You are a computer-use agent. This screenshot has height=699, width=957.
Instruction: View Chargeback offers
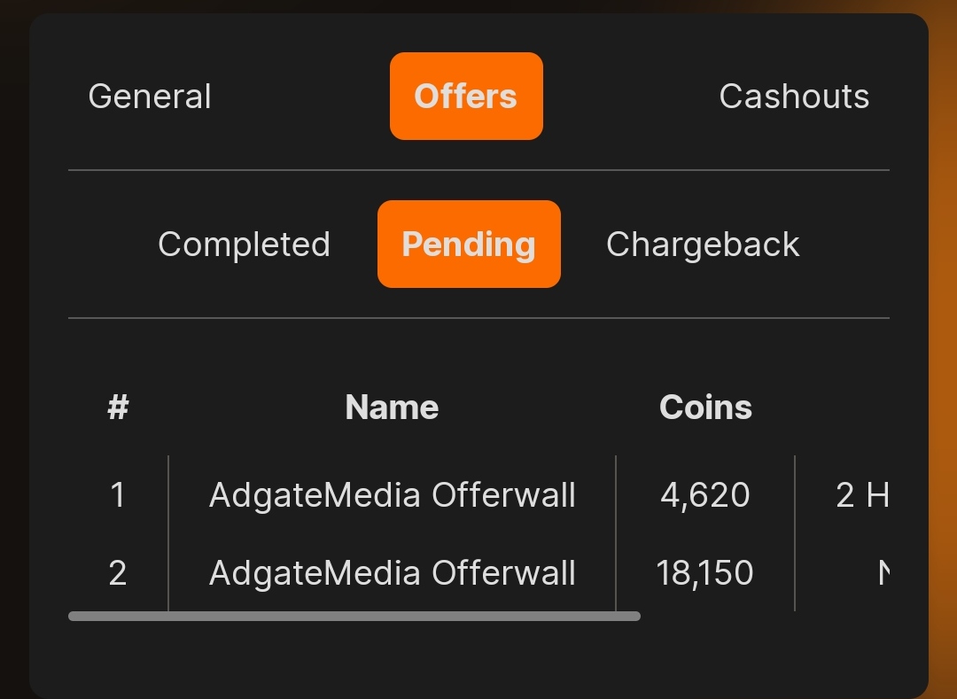pos(703,245)
